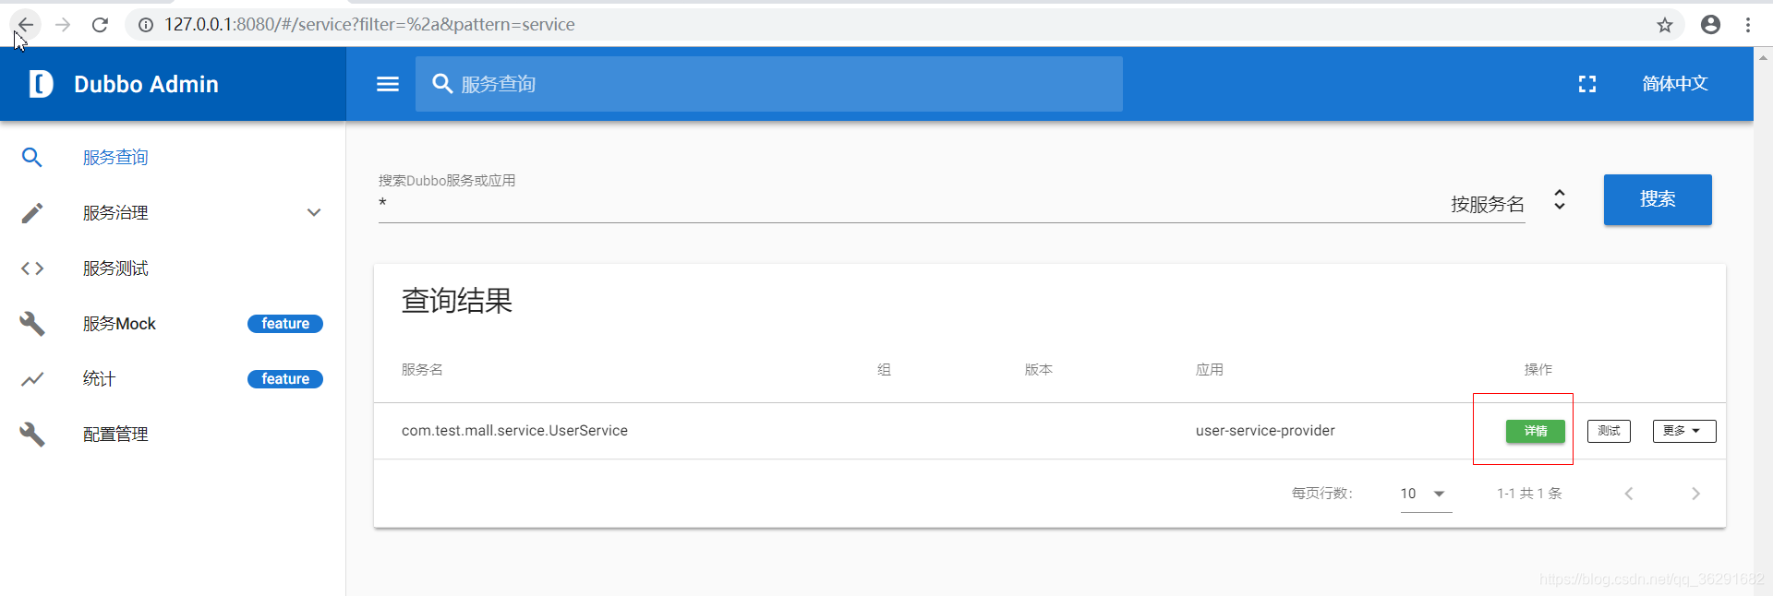The height and width of the screenshot is (596, 1773).
Task: Open the browser three-dot menu
Action: point(1748,25)
